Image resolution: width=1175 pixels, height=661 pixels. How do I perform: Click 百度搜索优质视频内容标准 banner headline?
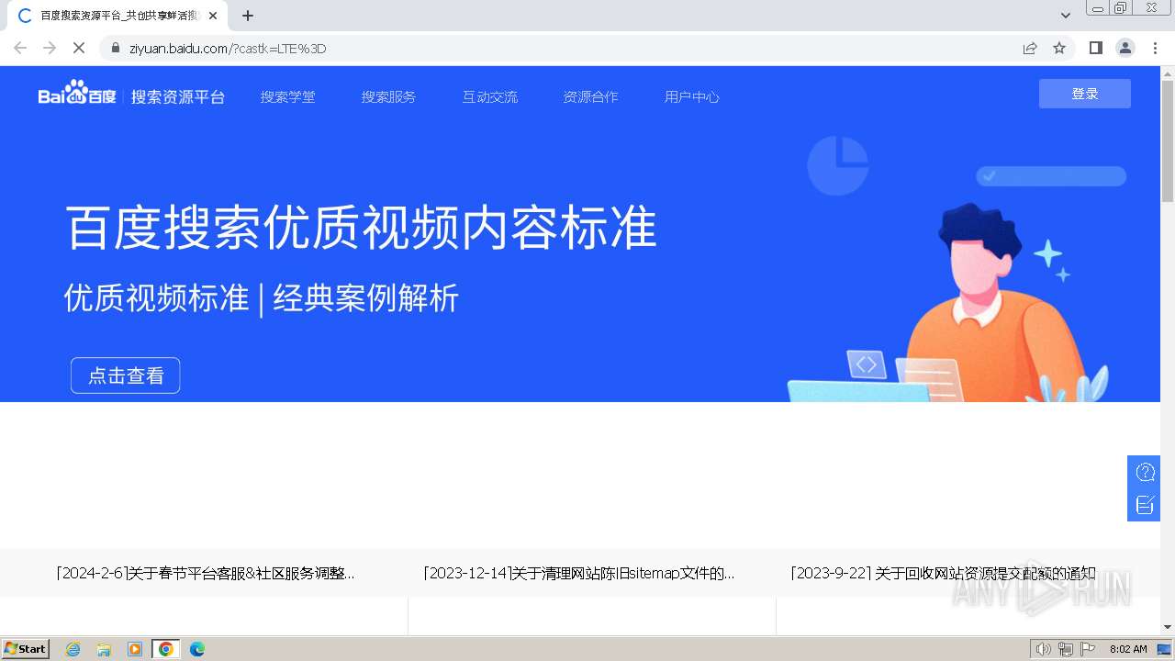[x=361, y=228]
